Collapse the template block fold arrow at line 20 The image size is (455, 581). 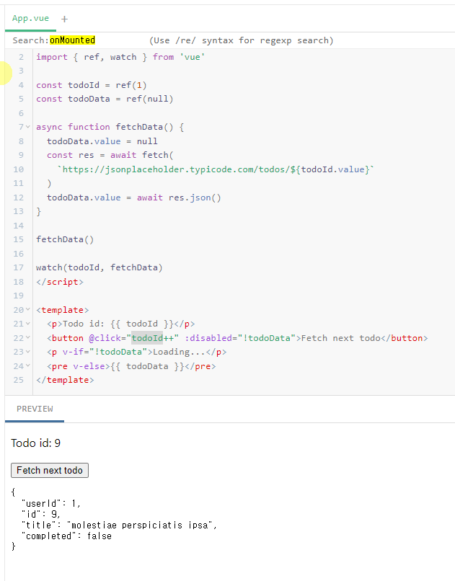[x=28, y=310]
